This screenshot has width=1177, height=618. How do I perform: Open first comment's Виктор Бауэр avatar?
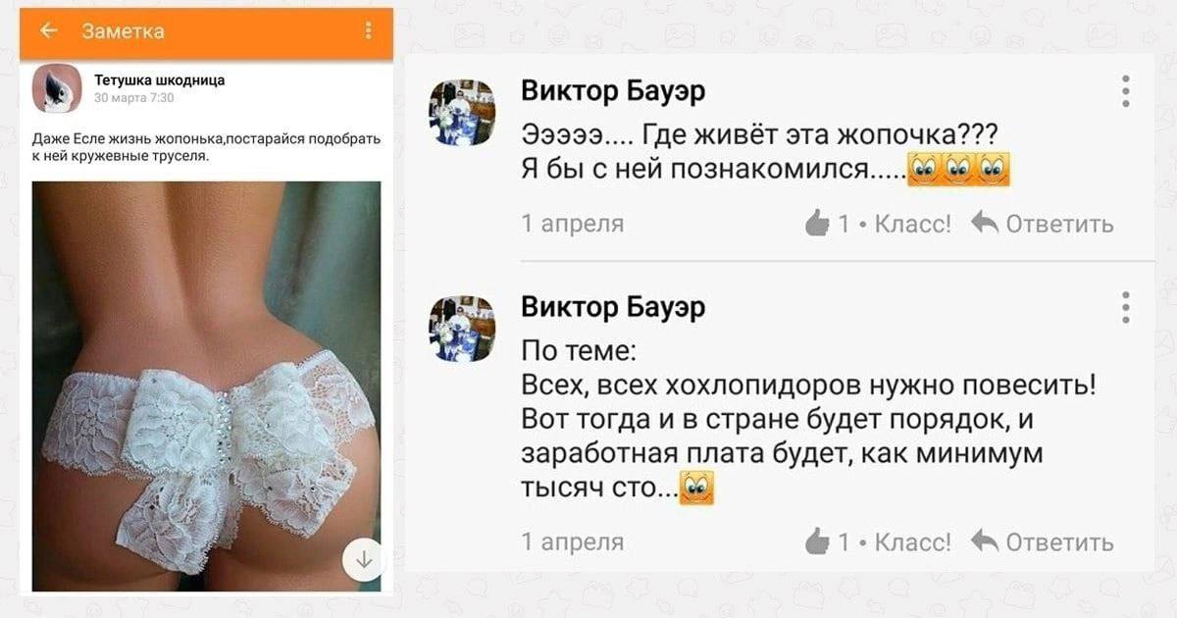[x=461, y=113]
